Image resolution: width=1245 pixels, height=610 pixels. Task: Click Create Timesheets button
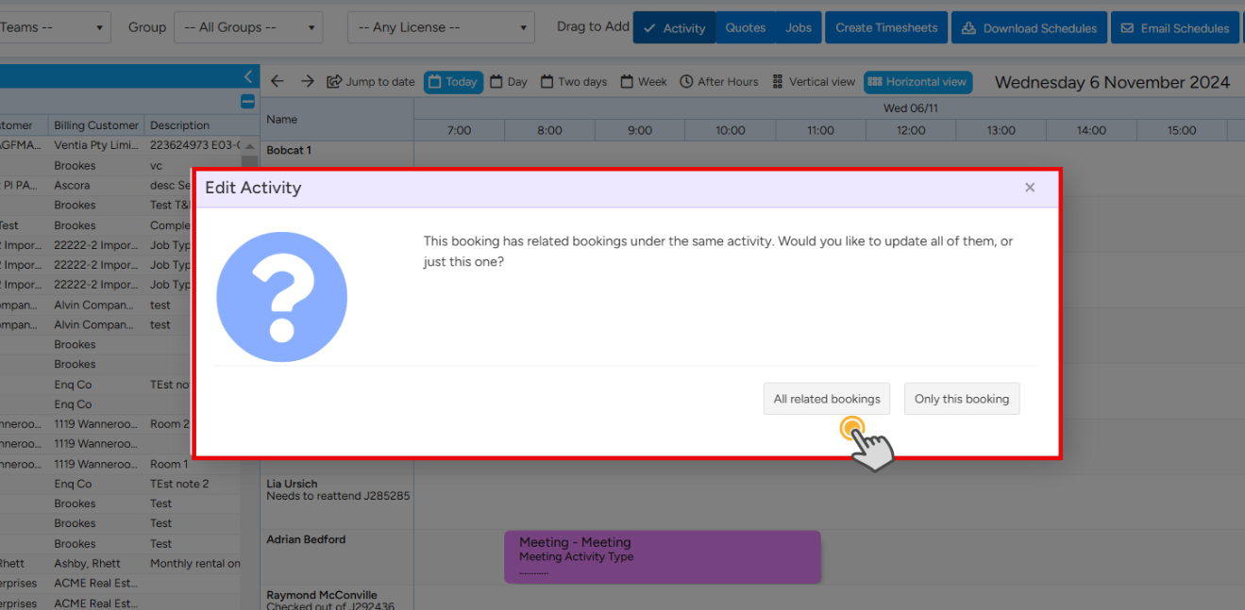[886, 28]
